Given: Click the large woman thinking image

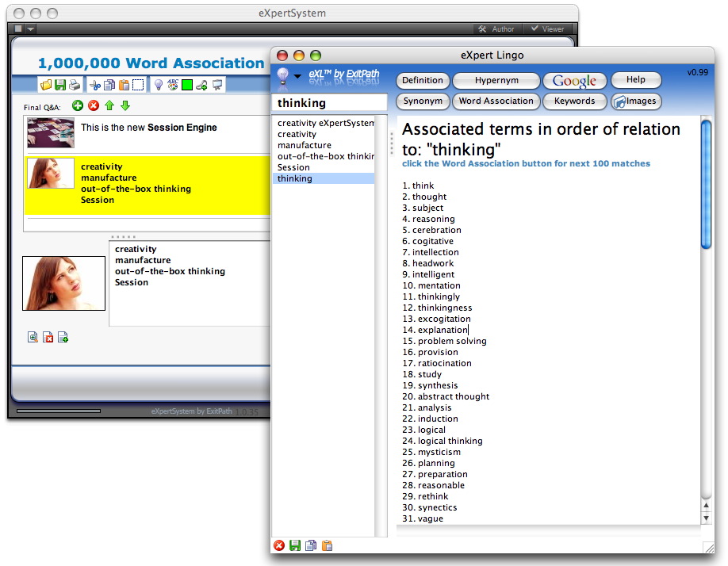Looking at the screenshot, I should [x=64, y=284].
